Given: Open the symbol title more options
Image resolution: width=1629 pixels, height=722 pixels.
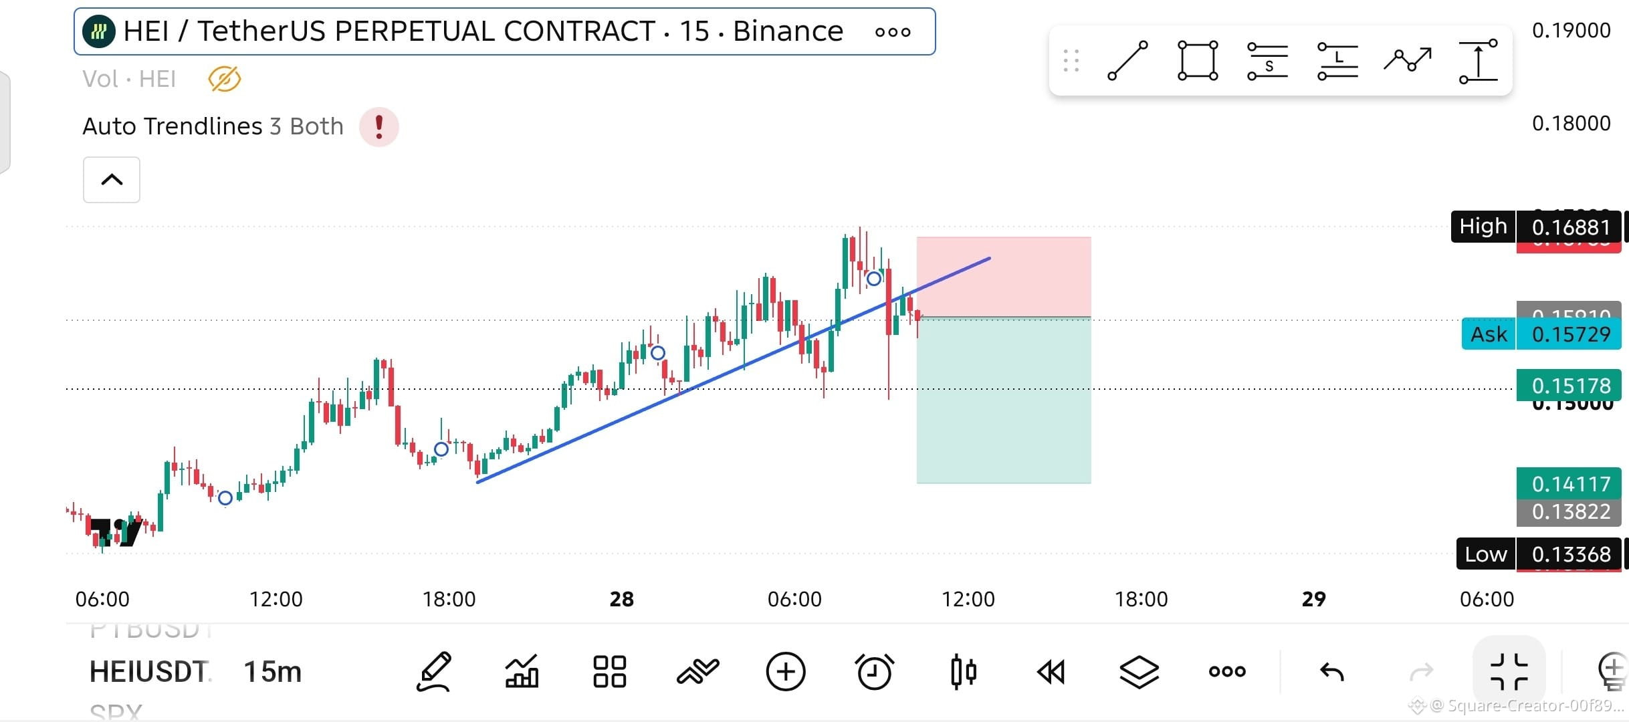Looking at the screenshot, I should (893, 32).
